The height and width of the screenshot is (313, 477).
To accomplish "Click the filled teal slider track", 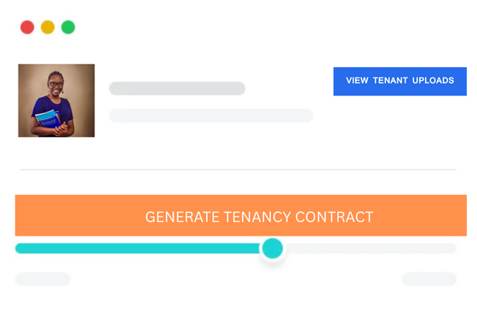I will pyautogui.click(x=138, y=248).
